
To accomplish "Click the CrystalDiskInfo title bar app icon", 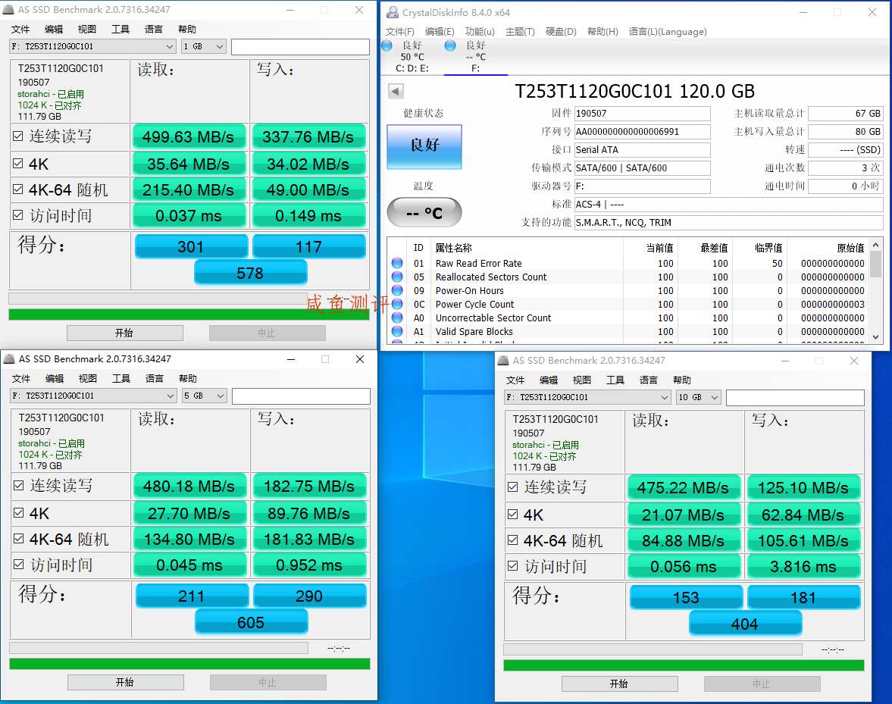I will pyautogui.click(x=393, y=12).
